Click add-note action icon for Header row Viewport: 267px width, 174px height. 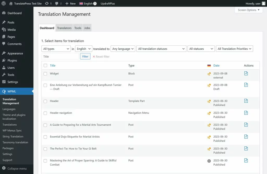(x=246, y=101)
